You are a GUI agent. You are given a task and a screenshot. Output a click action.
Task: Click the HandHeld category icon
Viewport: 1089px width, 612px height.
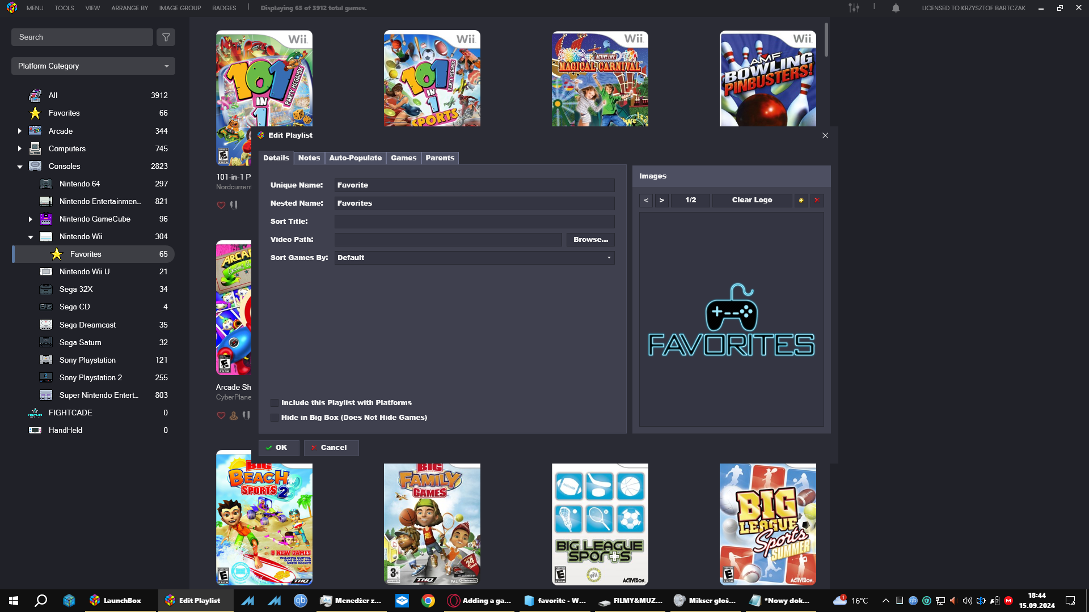pyautogui.click(x=35, y=430)
